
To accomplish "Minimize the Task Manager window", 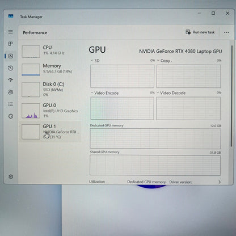I will click(199, 13).
